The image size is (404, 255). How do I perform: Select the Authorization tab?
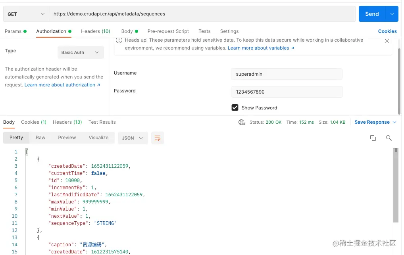coord(54,31)
